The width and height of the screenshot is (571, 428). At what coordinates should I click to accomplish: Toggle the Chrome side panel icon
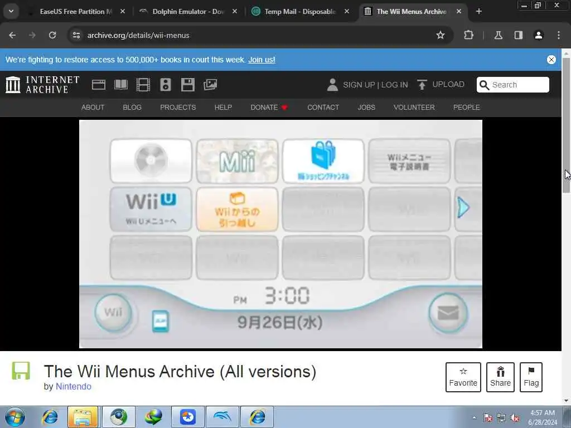[518, 35]
